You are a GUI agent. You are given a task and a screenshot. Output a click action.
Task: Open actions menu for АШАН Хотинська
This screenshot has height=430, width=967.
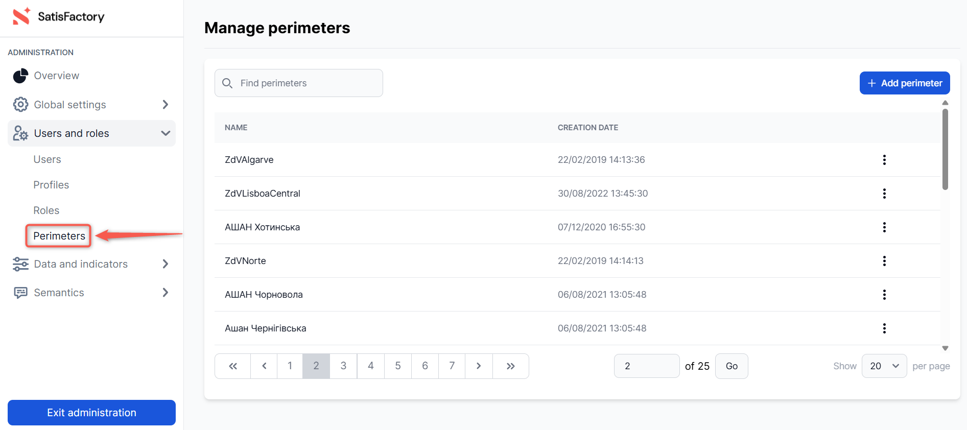[x=884, y=227]
